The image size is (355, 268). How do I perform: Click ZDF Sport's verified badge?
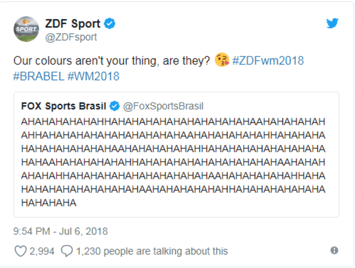(109, 23)
